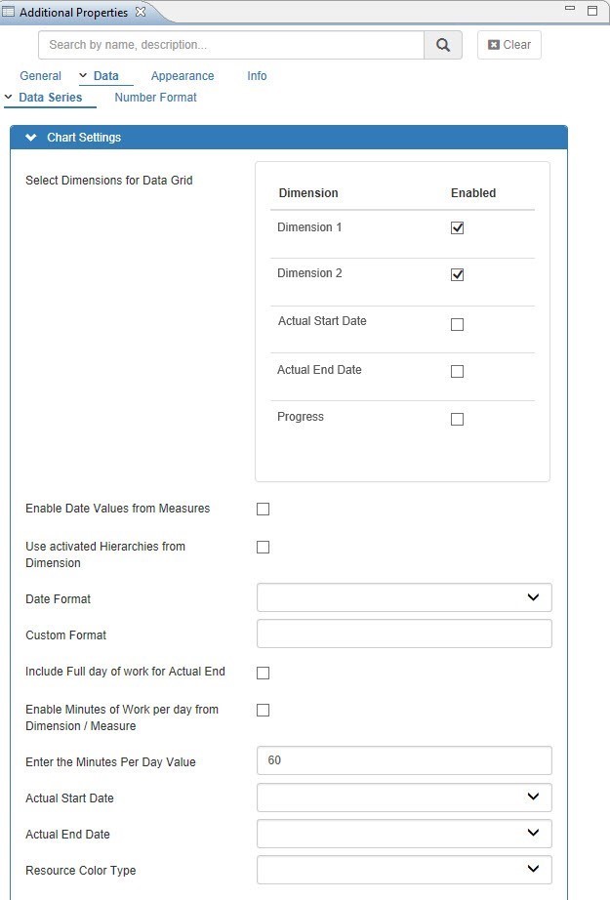Open the General tab
This screenshot has width=610, height=900.
40,76
